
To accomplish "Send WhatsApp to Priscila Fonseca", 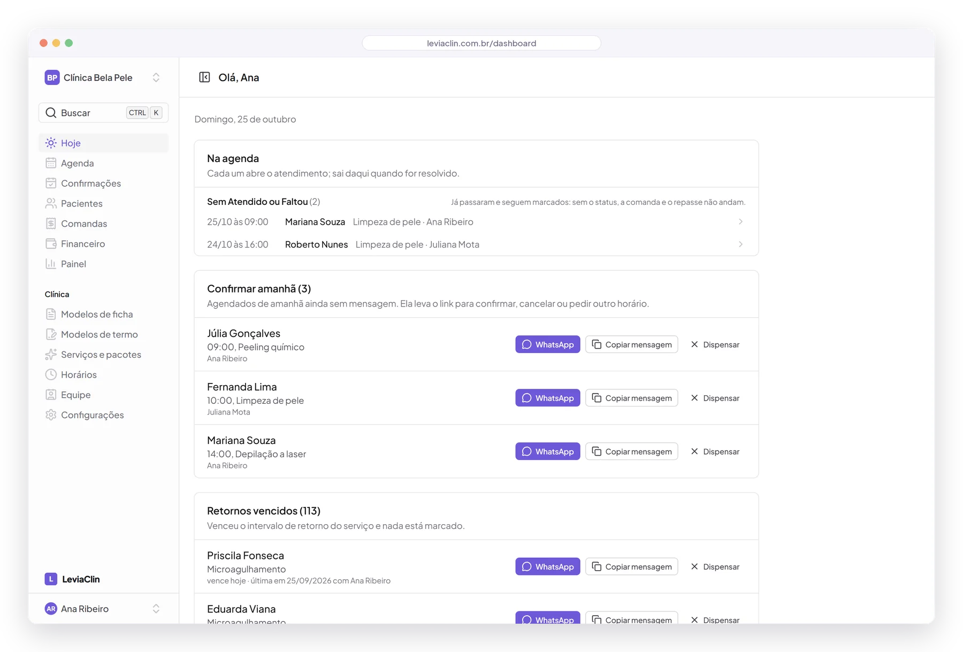I will pyautogui.click(x=548, y=566).
